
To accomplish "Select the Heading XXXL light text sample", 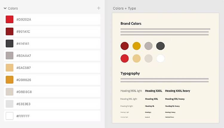I will click(131, 91).
